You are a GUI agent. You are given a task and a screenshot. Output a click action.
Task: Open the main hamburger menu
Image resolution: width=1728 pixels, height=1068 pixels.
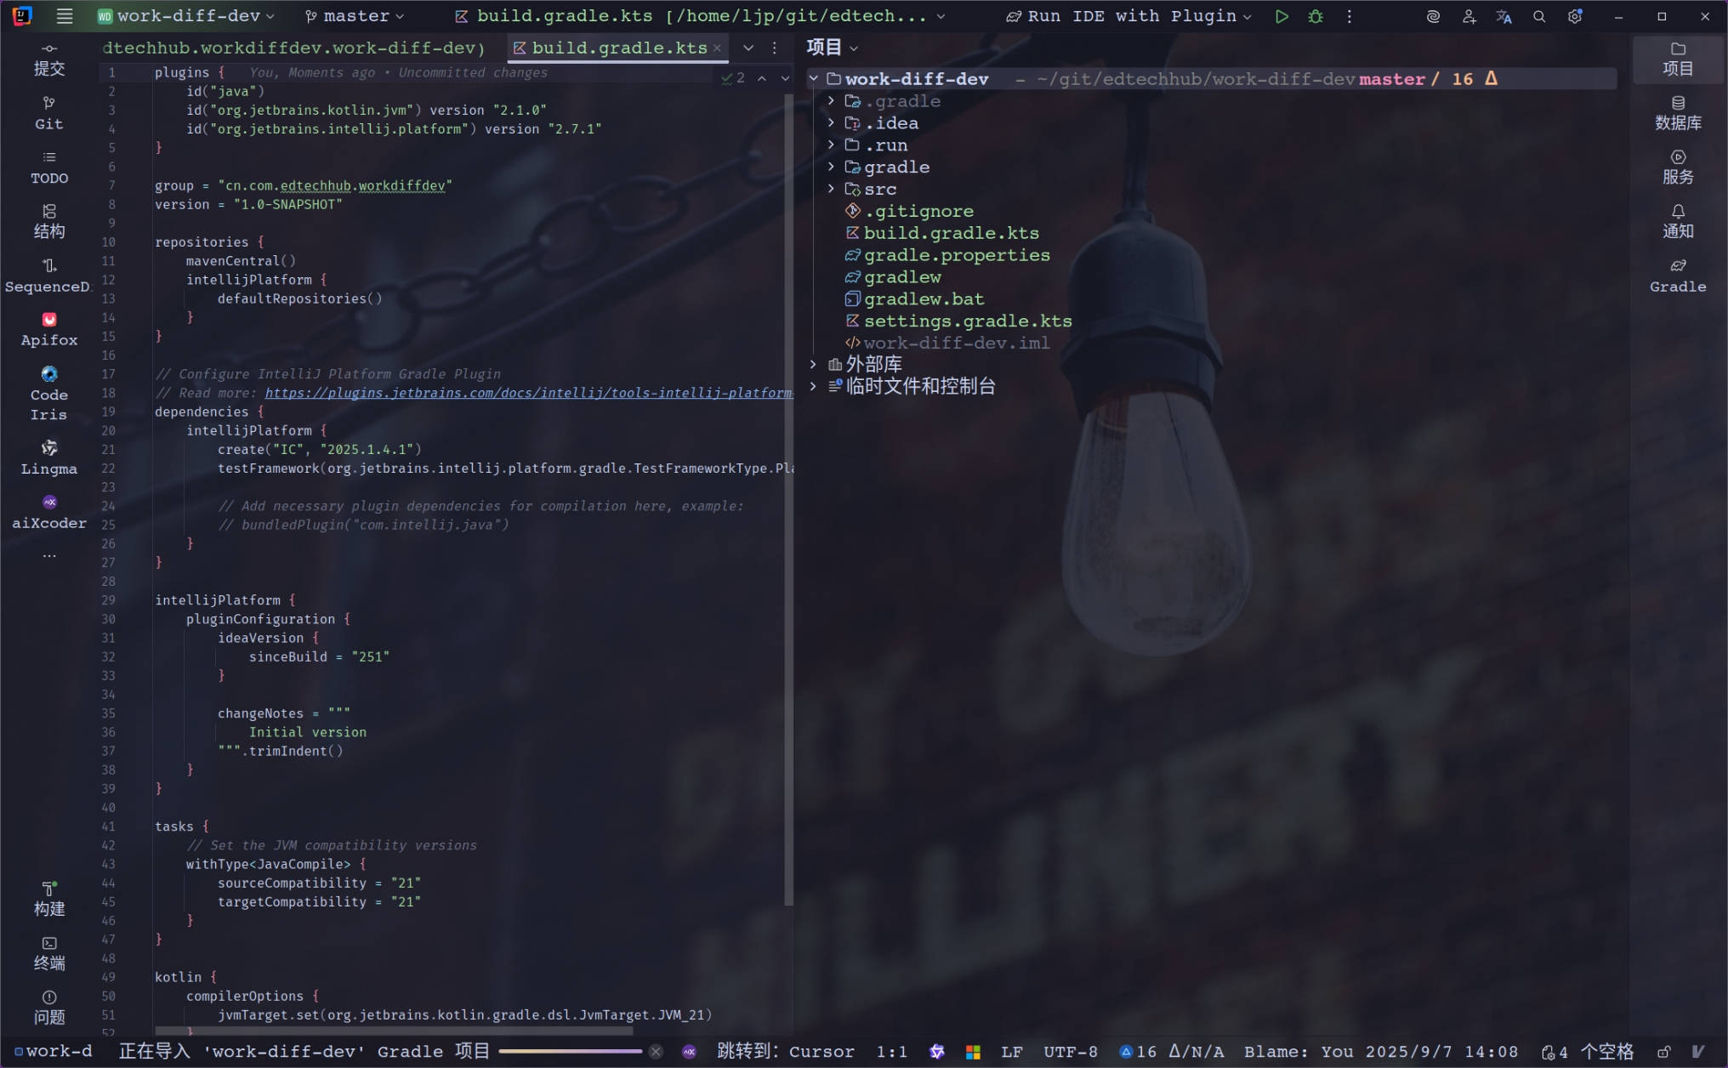(65, 16)
